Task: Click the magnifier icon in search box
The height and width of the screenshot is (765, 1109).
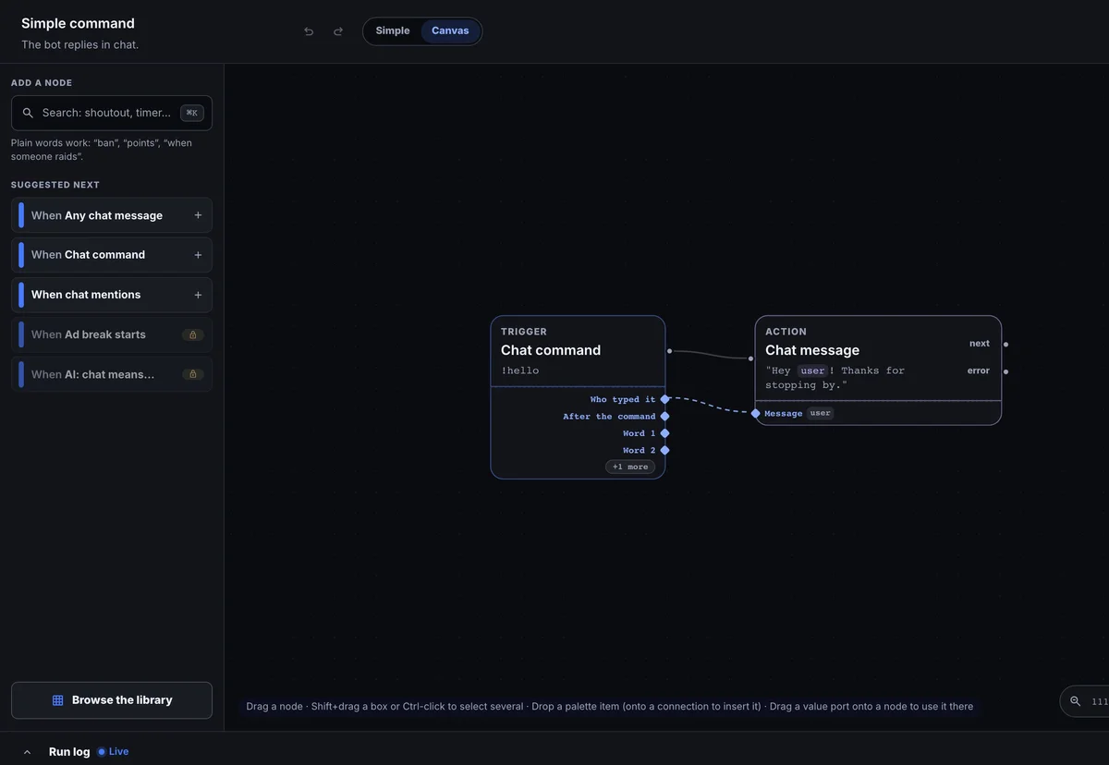Action: (28, 113)
